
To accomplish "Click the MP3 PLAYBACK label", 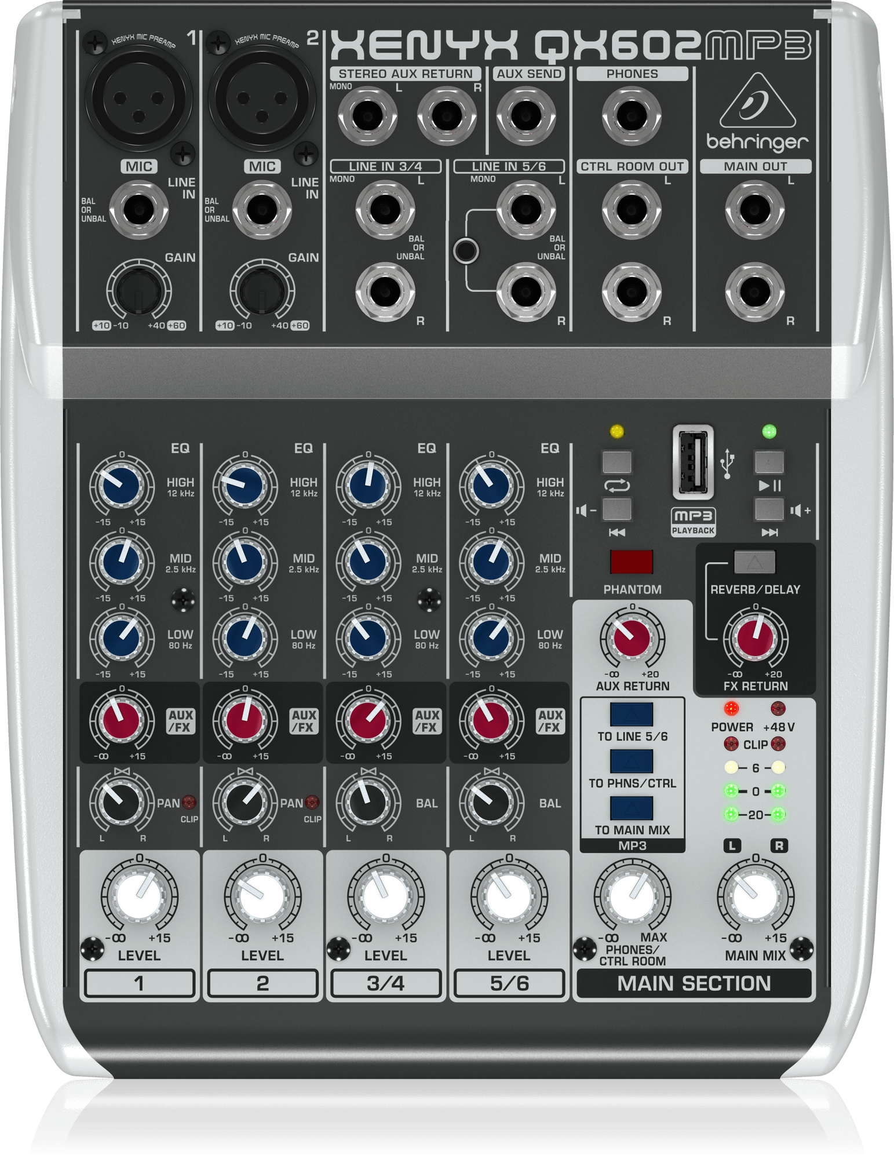I will pyautogui.click(x=693, y=523).
